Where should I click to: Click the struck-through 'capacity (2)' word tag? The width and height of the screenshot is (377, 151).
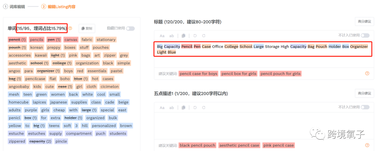[40, 141]
